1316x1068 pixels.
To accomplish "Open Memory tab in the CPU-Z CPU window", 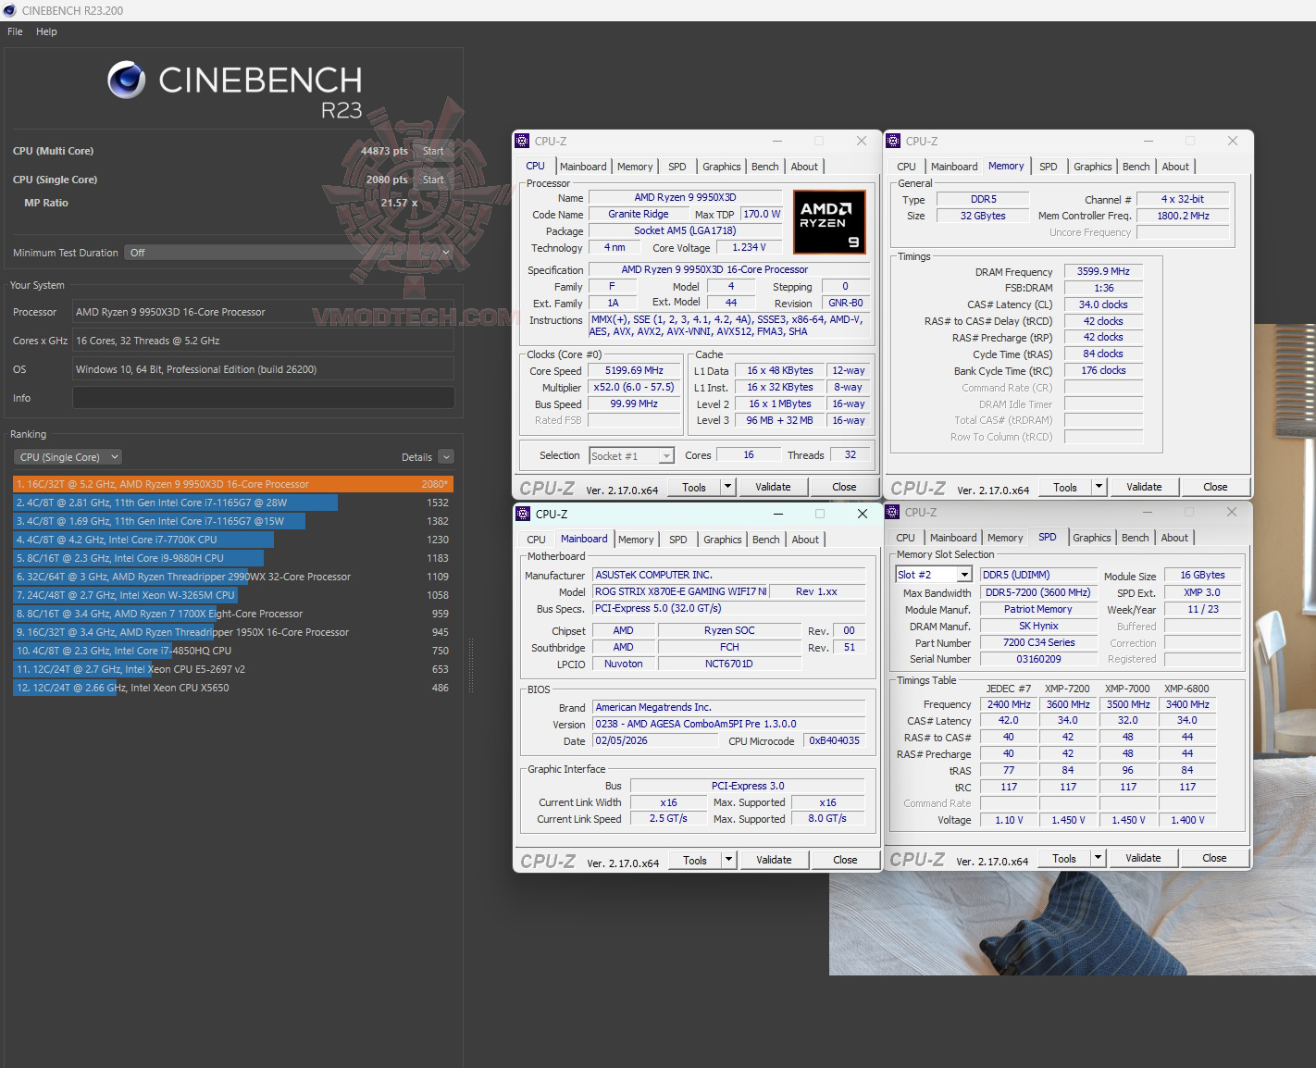I will pyautogui.click(x=635, y=167).
